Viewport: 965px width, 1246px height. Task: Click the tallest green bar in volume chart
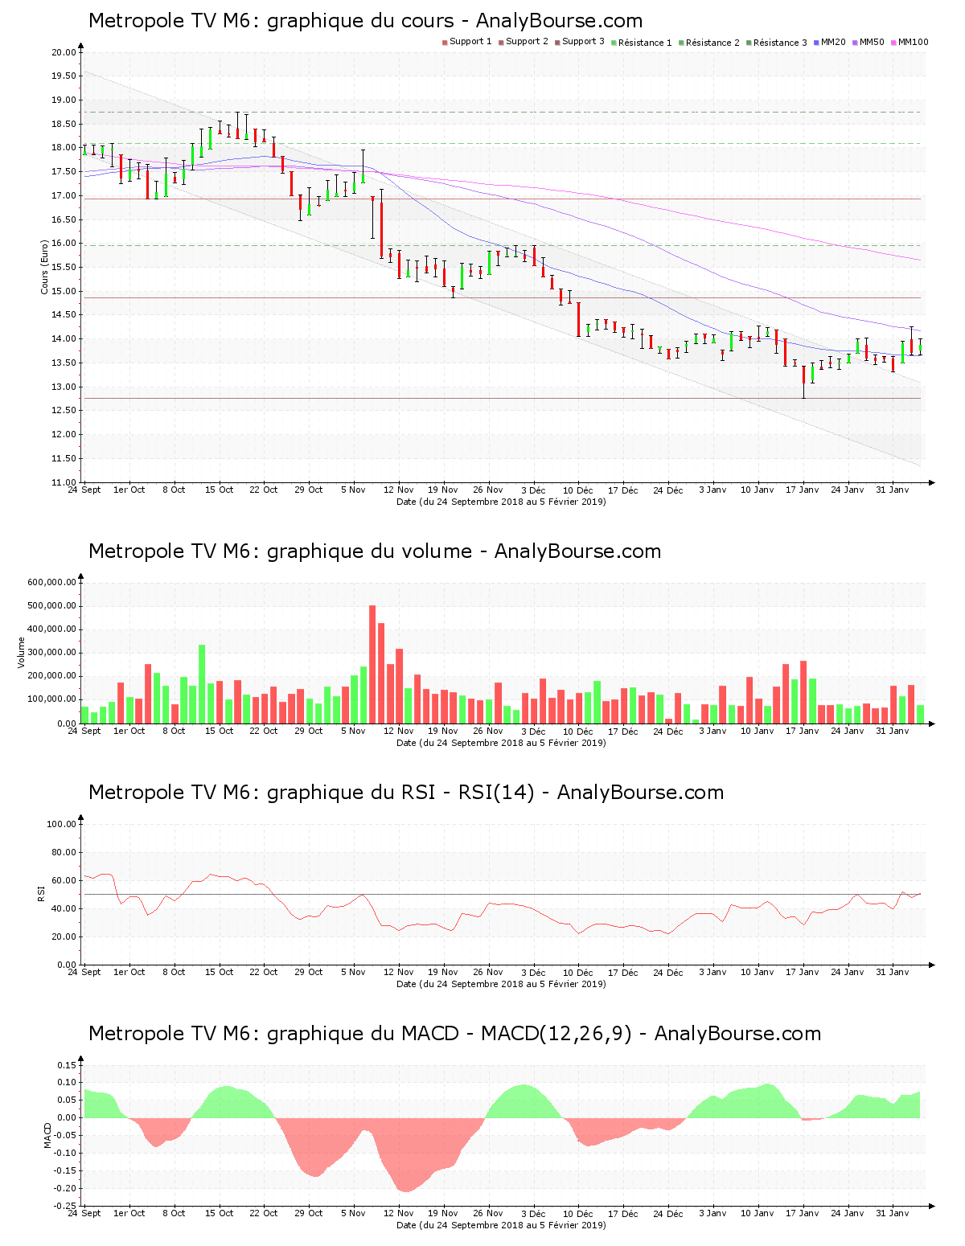[202, 684]
